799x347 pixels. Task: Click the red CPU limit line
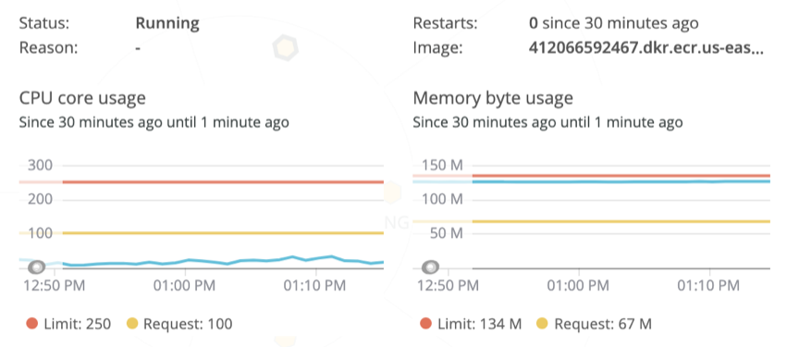(223, 182)
